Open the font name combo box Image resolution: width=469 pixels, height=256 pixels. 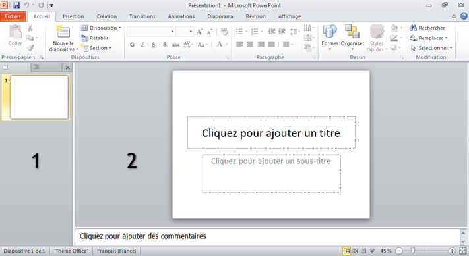click(x=151, y=32)
